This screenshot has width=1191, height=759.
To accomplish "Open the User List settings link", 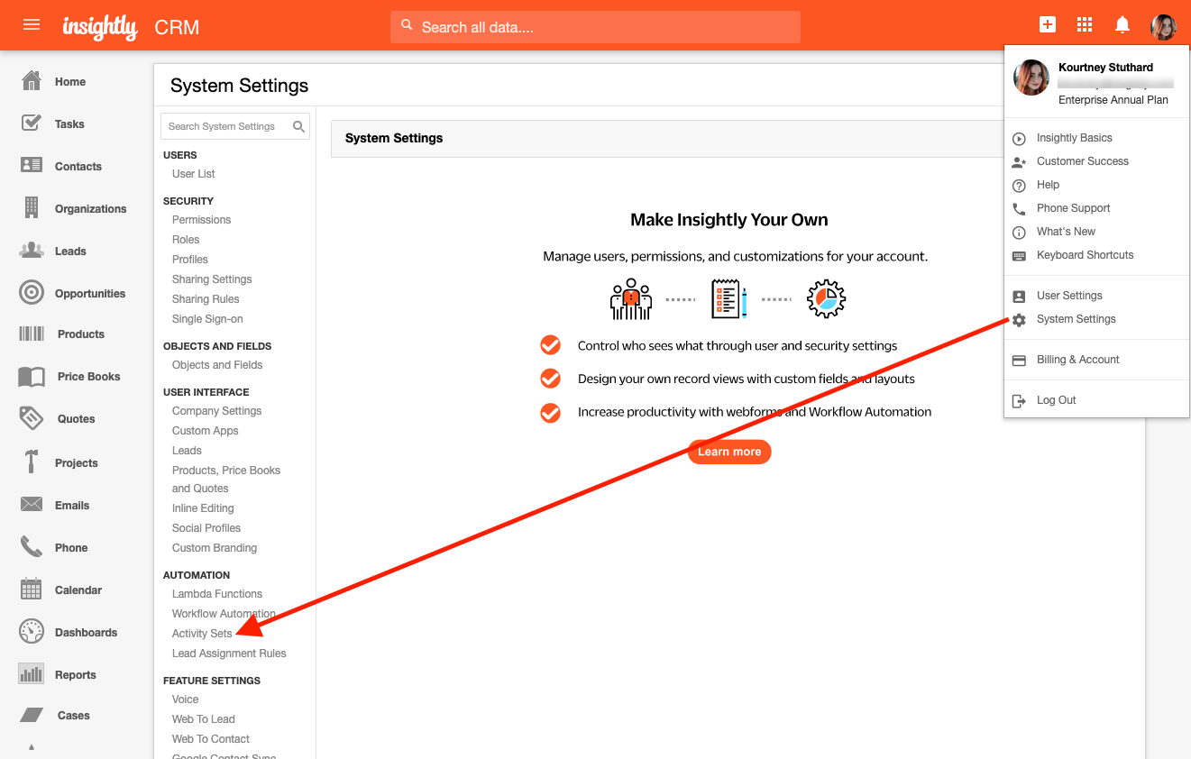I will tap(194, 174).
